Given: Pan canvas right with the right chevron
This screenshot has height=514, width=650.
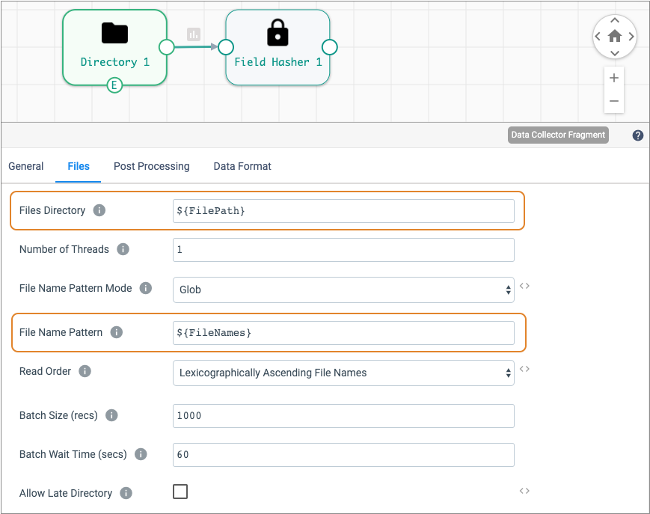Looking at the screenshot, I should click(631, 36).
